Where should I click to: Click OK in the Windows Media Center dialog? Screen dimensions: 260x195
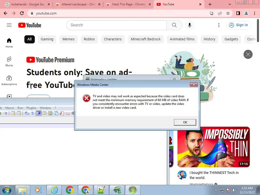[x=185, y=122]
